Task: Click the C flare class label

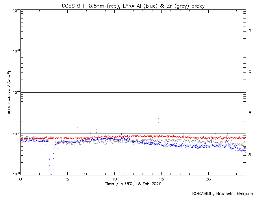Action: click(x=250, y=72)
